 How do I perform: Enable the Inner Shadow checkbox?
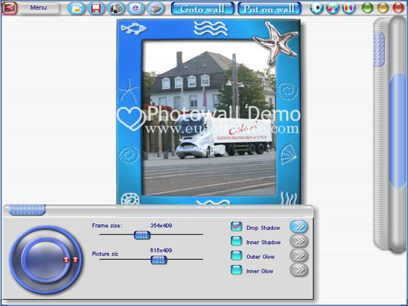pyautogui.click(x=236, y=241)
